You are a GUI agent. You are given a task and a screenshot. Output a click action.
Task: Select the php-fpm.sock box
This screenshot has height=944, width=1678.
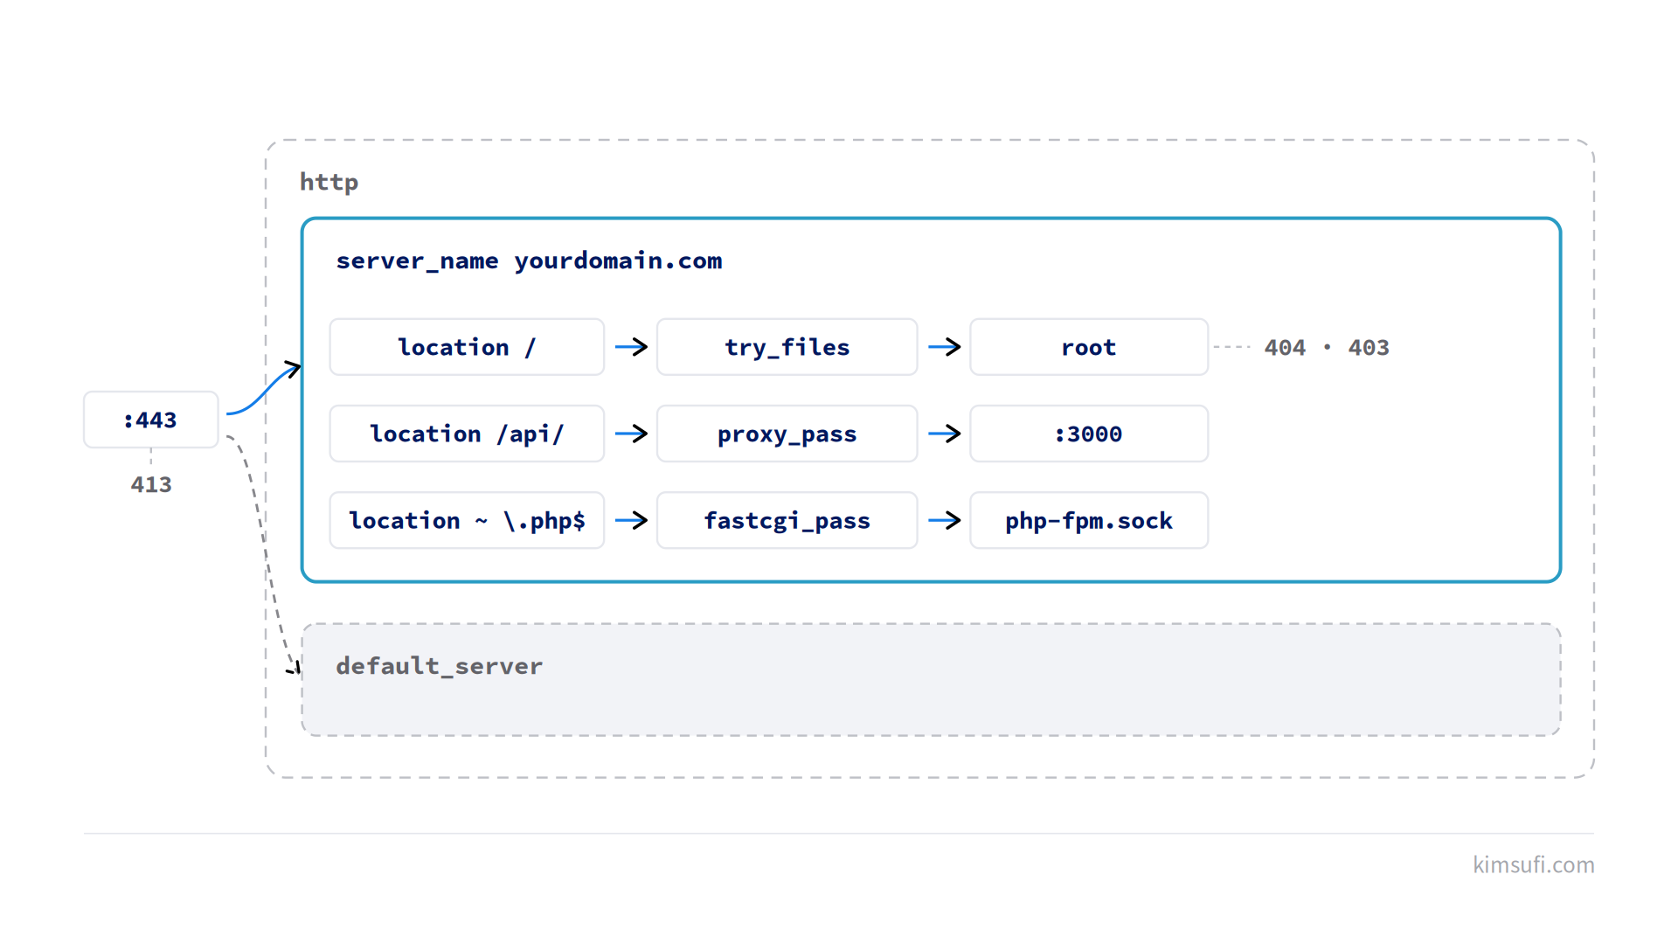(1089, 520)
